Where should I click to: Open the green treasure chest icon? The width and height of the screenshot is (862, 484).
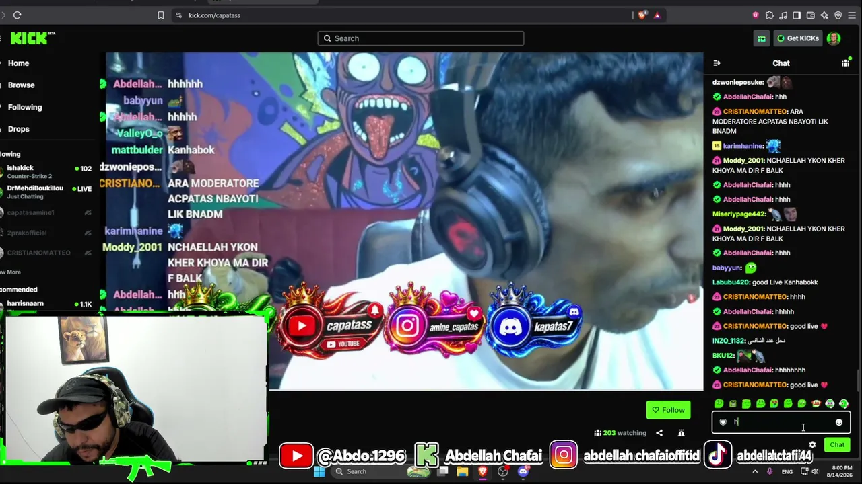[762, 38]
